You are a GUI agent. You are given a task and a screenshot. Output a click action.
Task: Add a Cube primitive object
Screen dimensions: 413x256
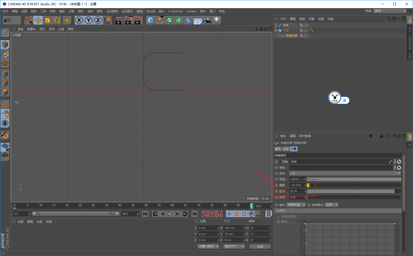(x=151, y=20)
